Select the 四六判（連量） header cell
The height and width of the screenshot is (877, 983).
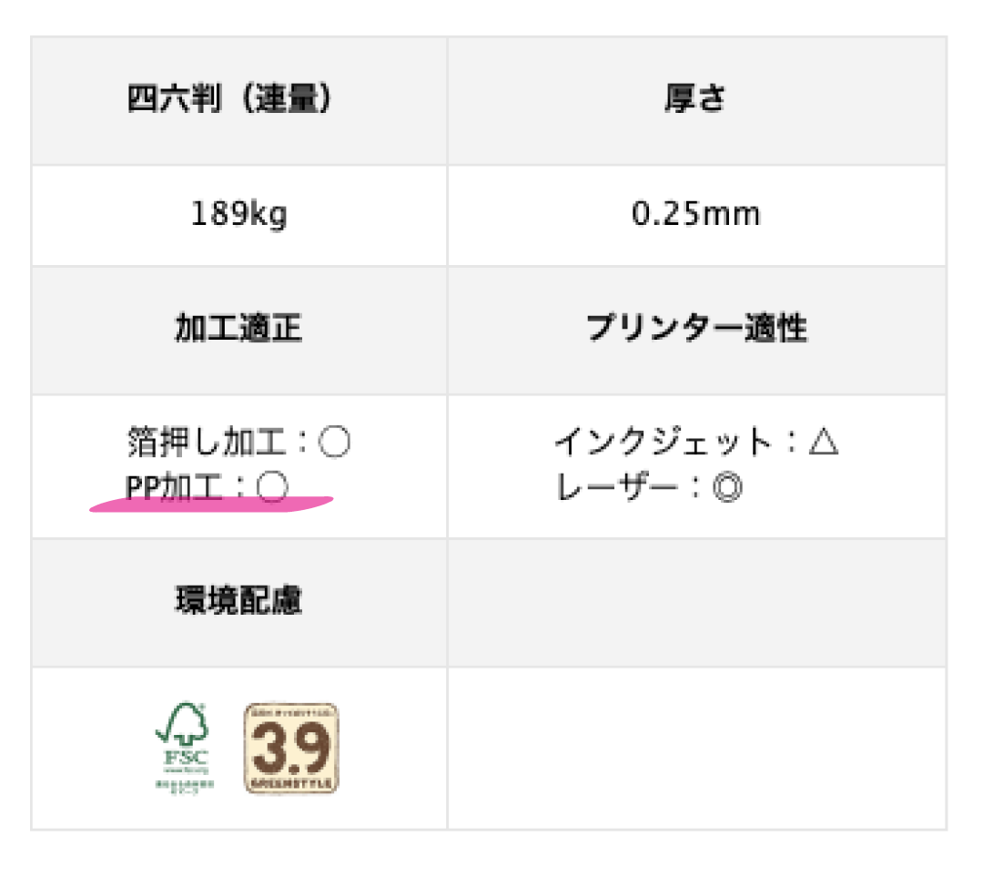tap(239, 101)
